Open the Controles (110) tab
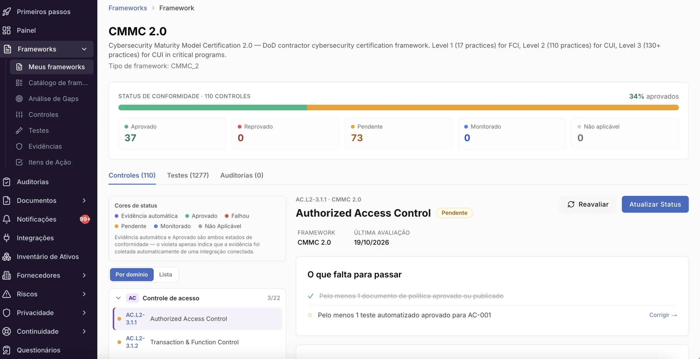 point(132,175)
